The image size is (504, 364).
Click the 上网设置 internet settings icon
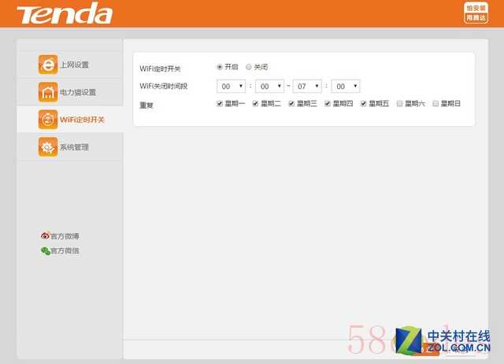(x=47, y=65)
